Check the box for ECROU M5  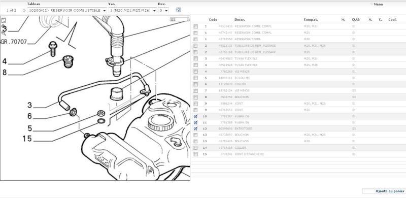tap(195, 78)
